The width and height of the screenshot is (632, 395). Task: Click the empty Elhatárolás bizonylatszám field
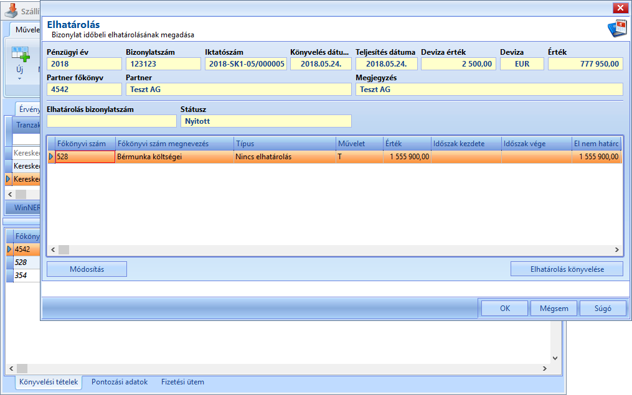[111, 121]
